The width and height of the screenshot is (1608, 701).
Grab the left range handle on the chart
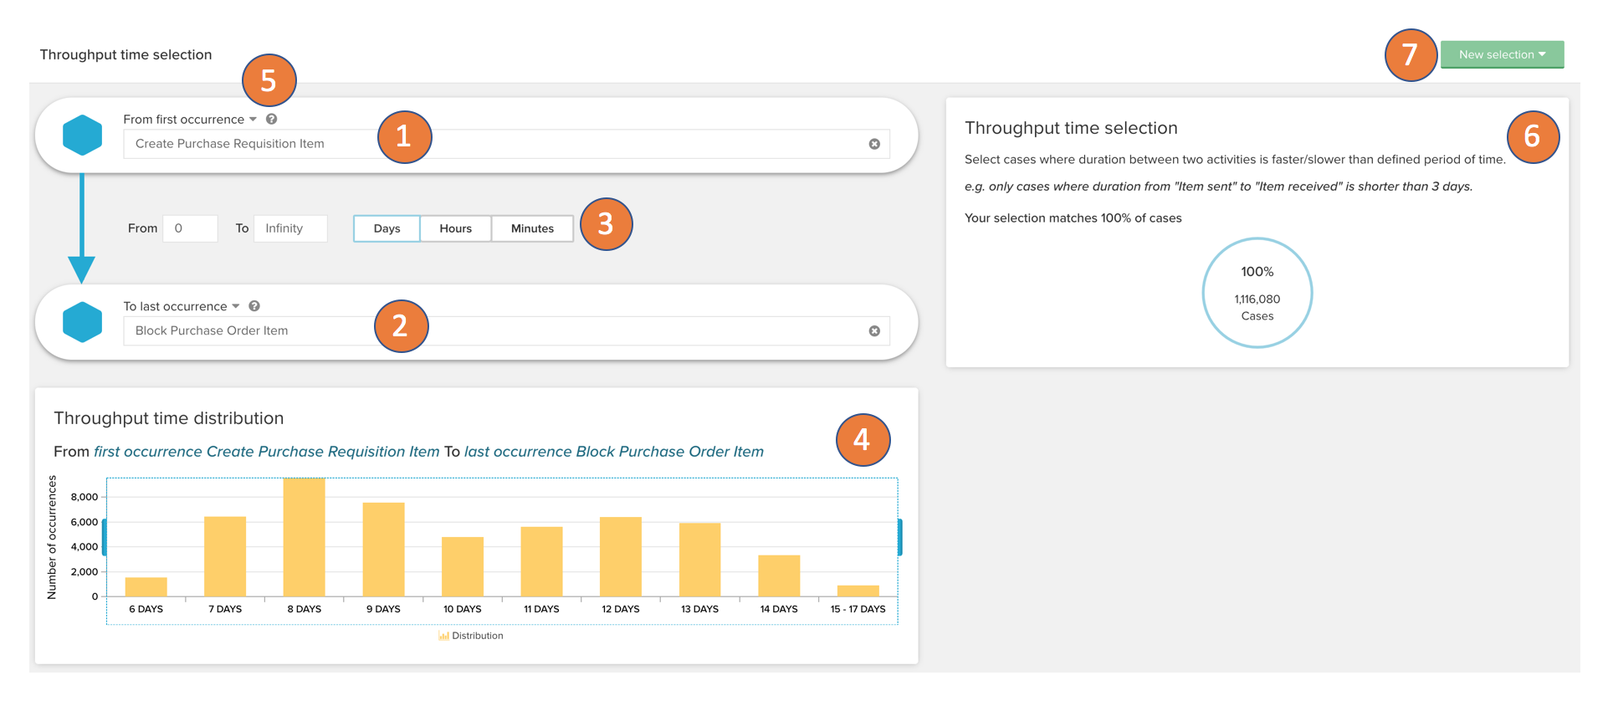pos(105,537)
